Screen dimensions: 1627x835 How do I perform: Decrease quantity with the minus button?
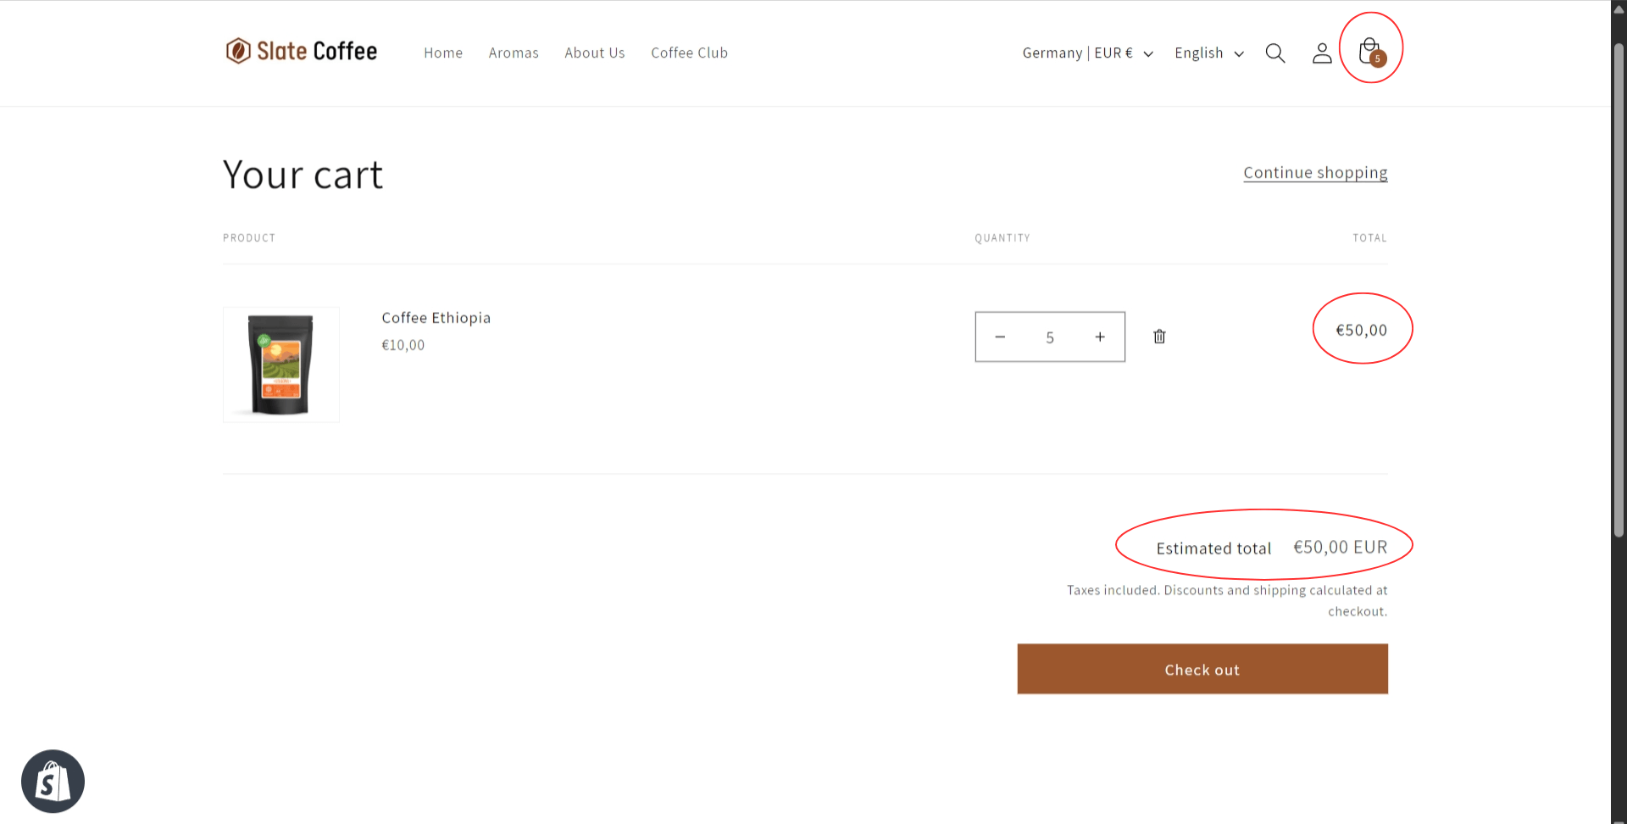[x=1000, y=337]
